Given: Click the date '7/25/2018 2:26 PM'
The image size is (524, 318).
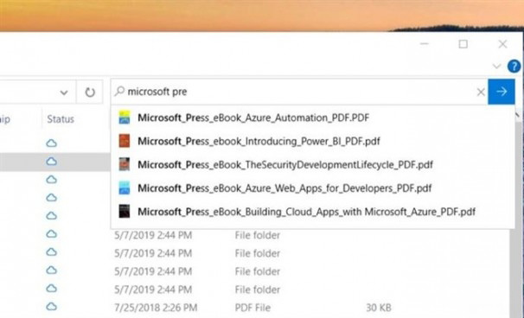Looking at the screenshot, I should point(156,308).
